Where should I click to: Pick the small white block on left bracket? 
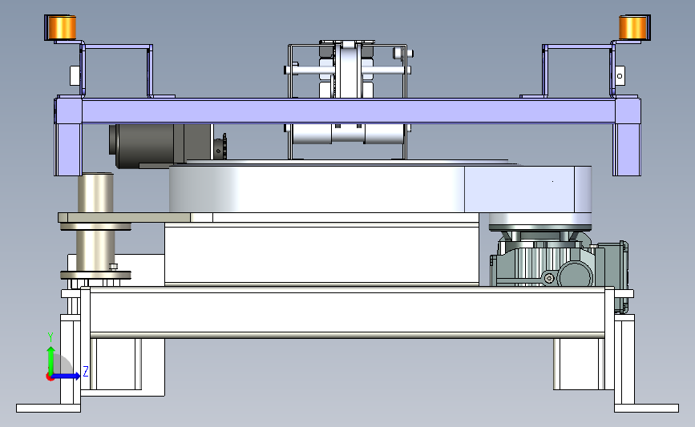pos(75,76)
